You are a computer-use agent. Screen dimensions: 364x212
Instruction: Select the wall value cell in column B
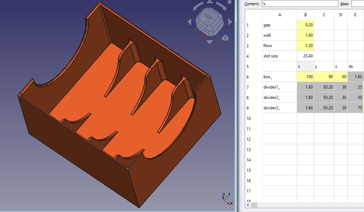point(305,35)
